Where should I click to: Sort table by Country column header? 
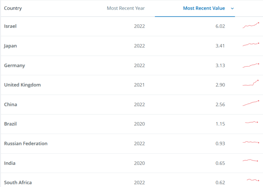[13, 8]
